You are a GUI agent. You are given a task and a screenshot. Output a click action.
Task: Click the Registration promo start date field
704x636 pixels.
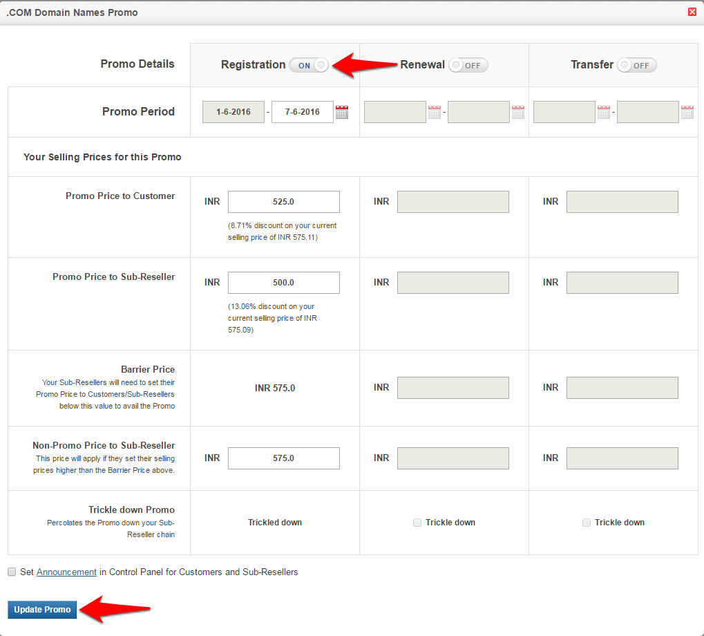[234, 112]
